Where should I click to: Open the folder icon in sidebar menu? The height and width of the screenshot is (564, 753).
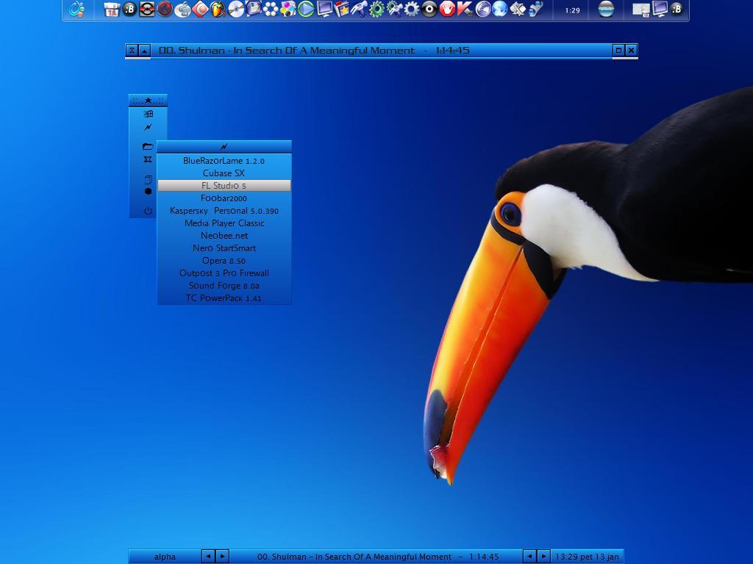pos(148,146)
